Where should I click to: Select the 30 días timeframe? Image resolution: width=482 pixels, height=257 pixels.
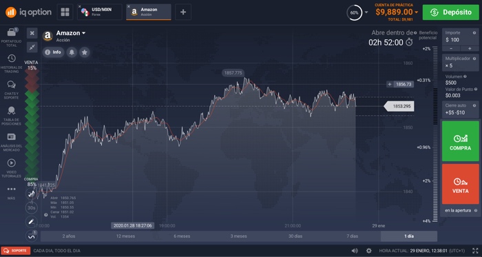click(295, 236)
